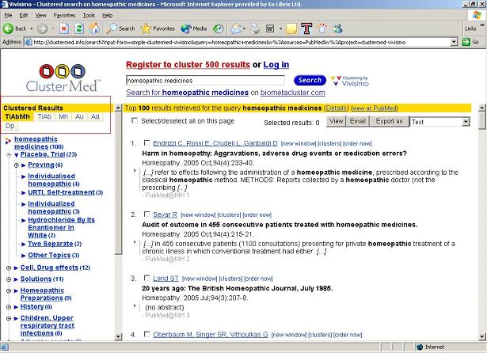This screenshot has width=487, height=353.
Task: Click the Edit with Word icon
Action: pos(270,28)
